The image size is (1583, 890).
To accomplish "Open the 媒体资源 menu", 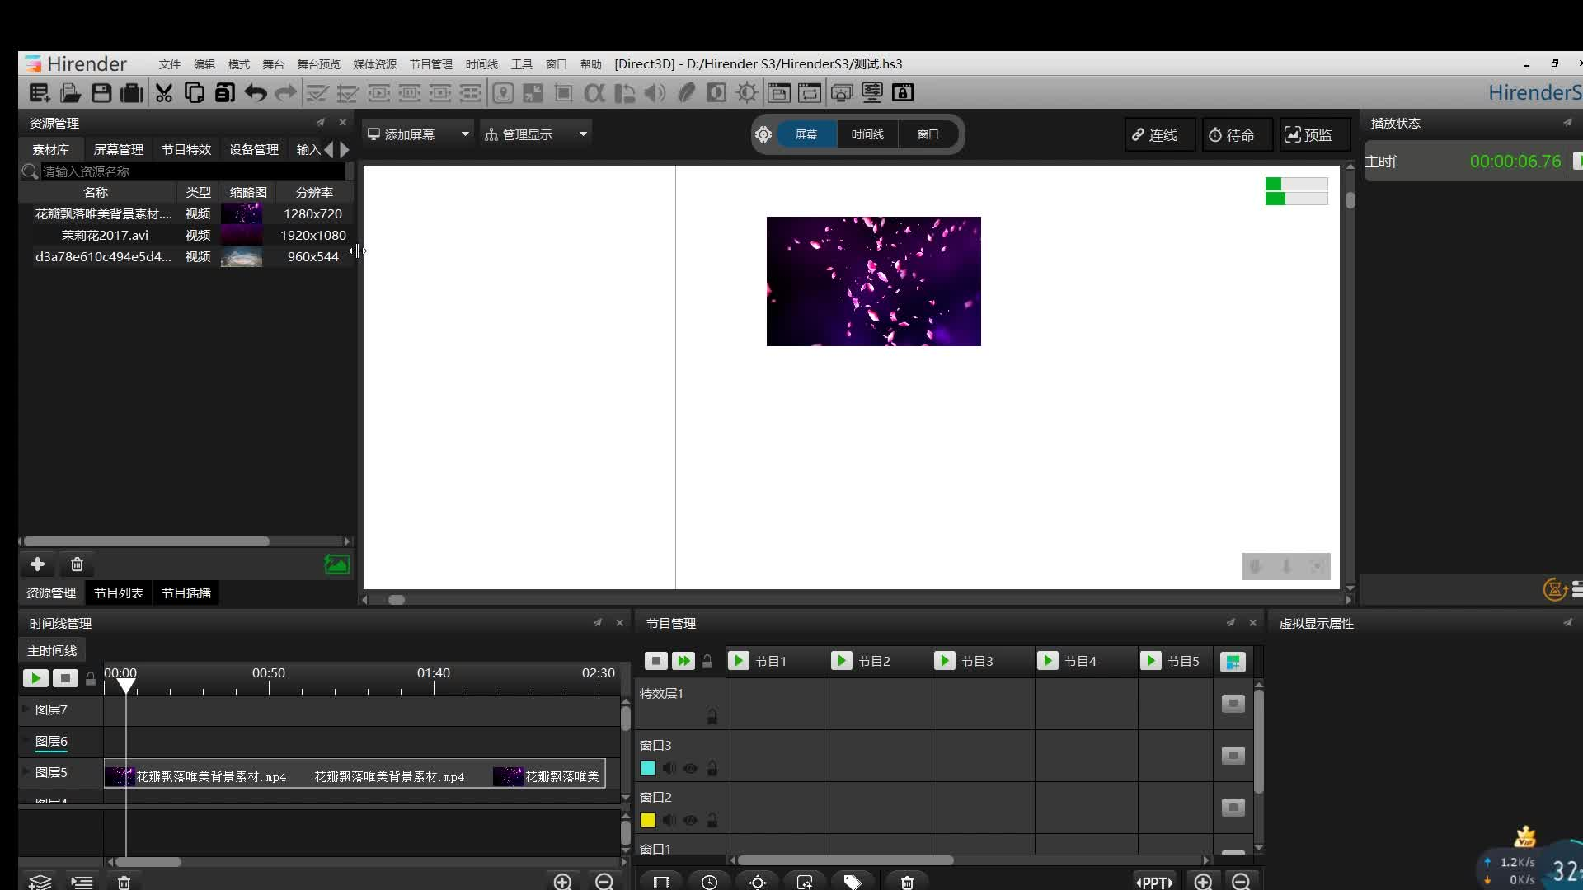I will click(x=374, y=64).
